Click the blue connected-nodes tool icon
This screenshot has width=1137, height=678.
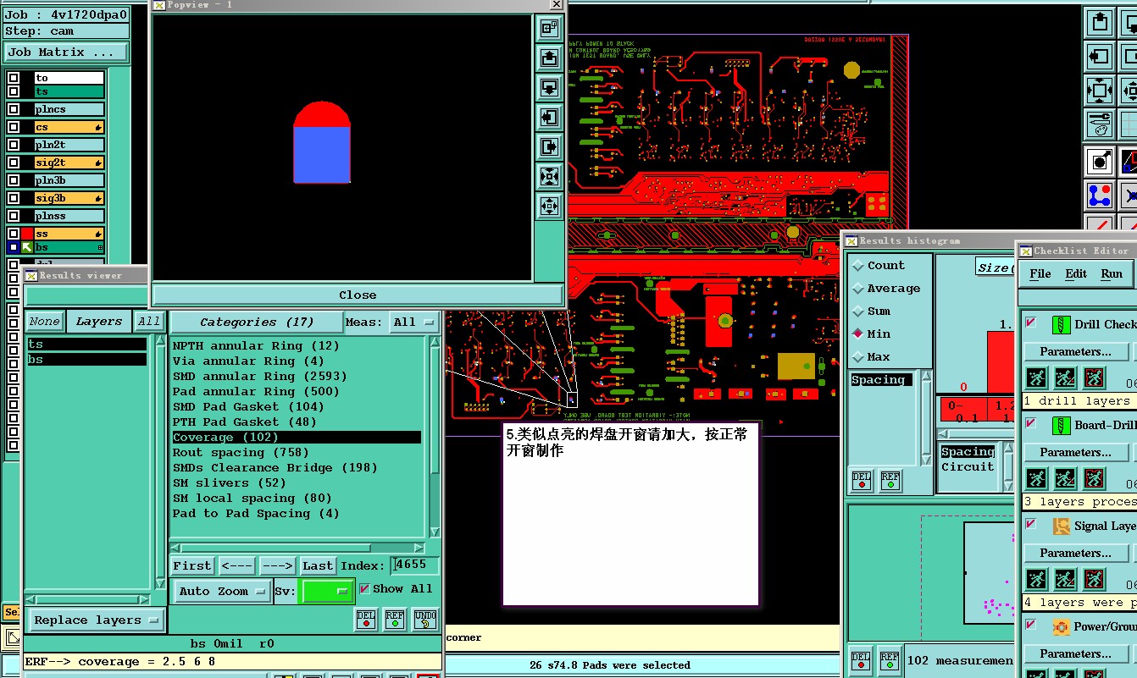point(1099,196)
